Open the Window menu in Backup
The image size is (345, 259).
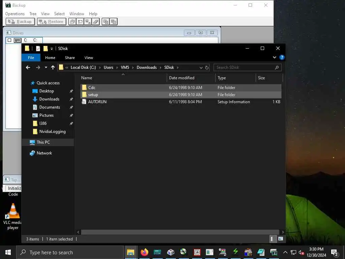(77, 13)
